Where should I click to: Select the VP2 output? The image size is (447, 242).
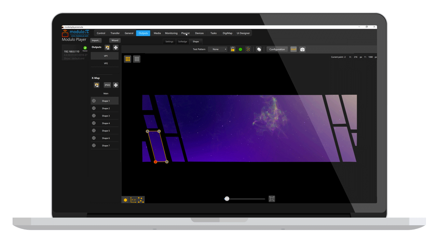click(106, 63)
